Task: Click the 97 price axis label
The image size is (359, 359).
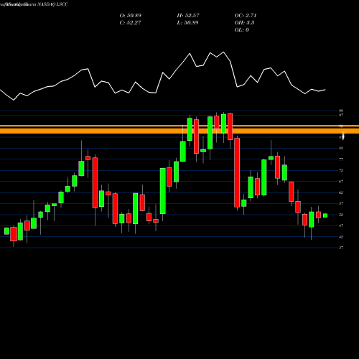Action: point(341,115)
